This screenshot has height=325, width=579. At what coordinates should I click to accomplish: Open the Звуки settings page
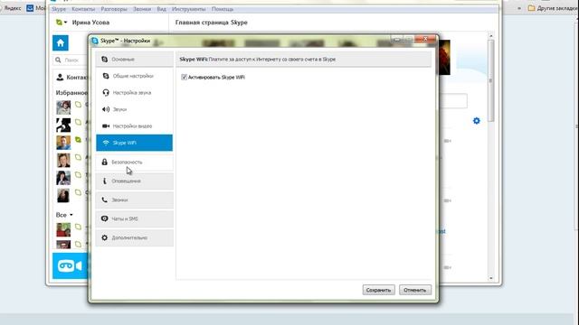pyautogui.click(x=135, y=109)
